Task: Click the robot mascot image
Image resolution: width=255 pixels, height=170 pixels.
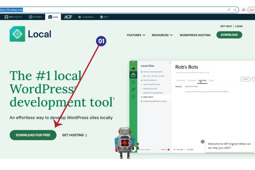Action: (125, 143)
